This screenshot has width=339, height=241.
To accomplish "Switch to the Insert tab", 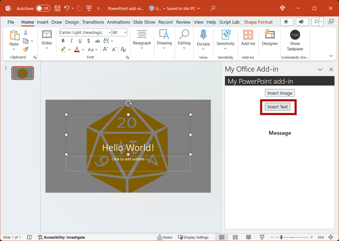I will pyautogui.click(x=43, y=22).
